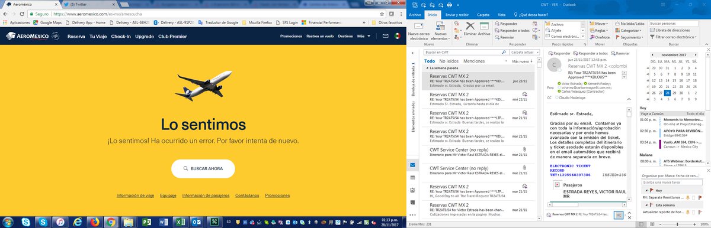Click the Eliminar X icon in Outlook
Viewport: 711px width, 228px height.
(471, 29)
